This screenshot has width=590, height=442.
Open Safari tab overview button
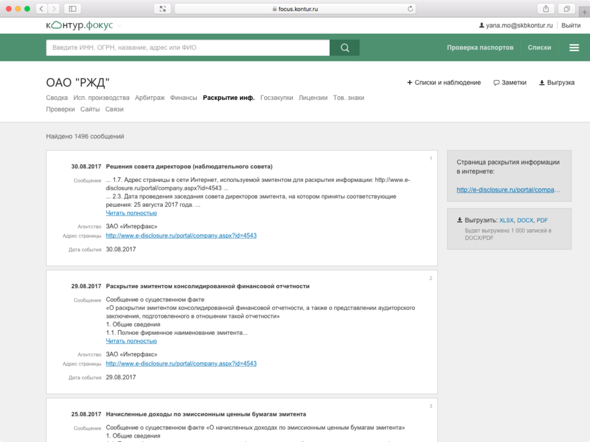point(566,8)
